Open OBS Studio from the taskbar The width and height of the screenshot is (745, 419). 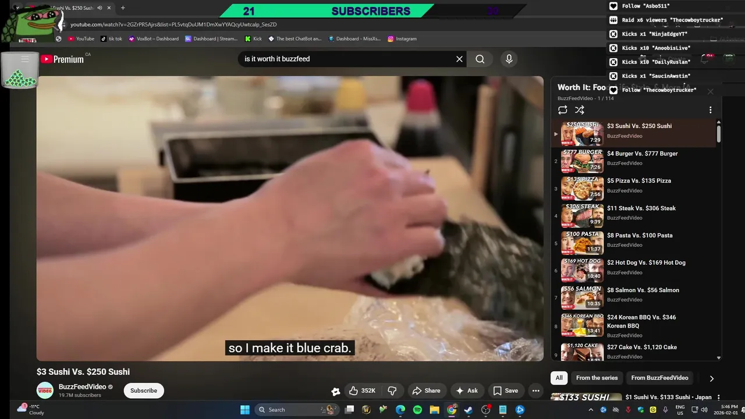[485, 410]
